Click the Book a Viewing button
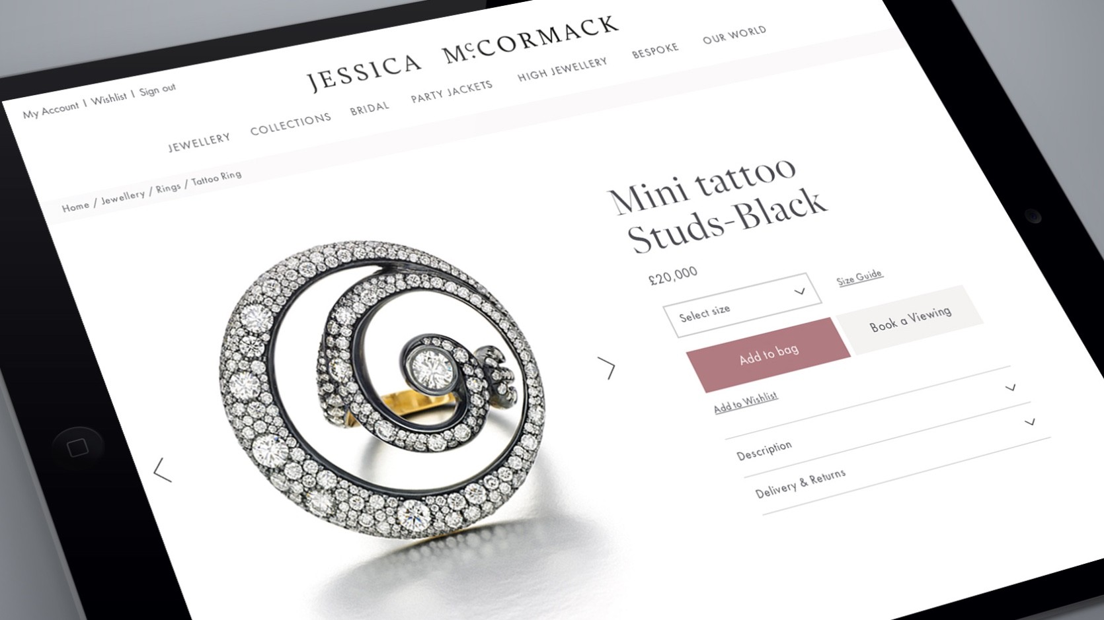The image size is (1104, 620). tap(910, 319)
